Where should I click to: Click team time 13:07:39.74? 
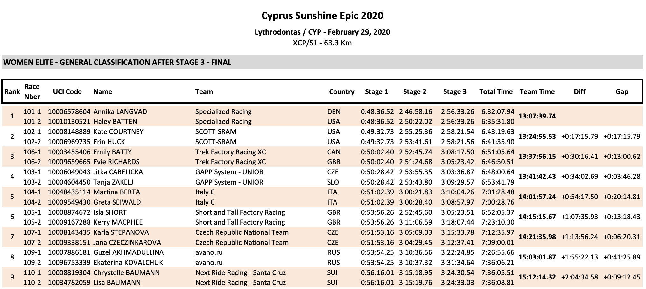pos(537,116)
